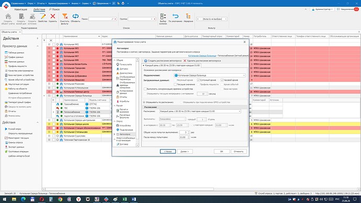361x203 pixels.
Task: Toggle the Часовой архив checkbox
Action: pos(222,80)
